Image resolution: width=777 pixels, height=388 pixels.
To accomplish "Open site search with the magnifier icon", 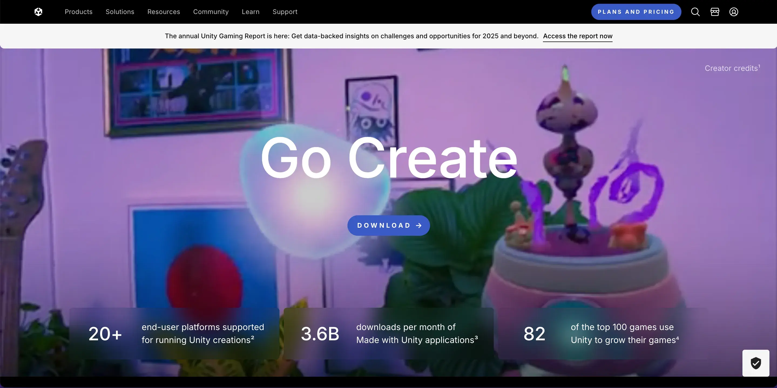I will 695,12.
